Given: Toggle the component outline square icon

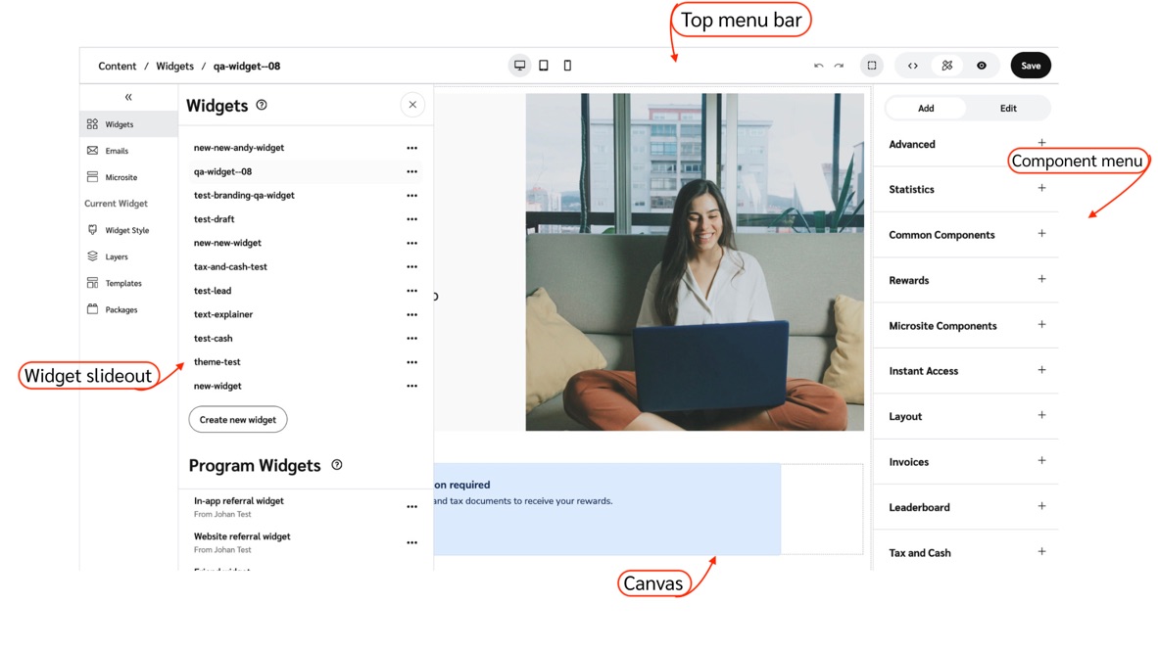Looking at the screenshot, I should pyautogui.click(x=871, y=66).
